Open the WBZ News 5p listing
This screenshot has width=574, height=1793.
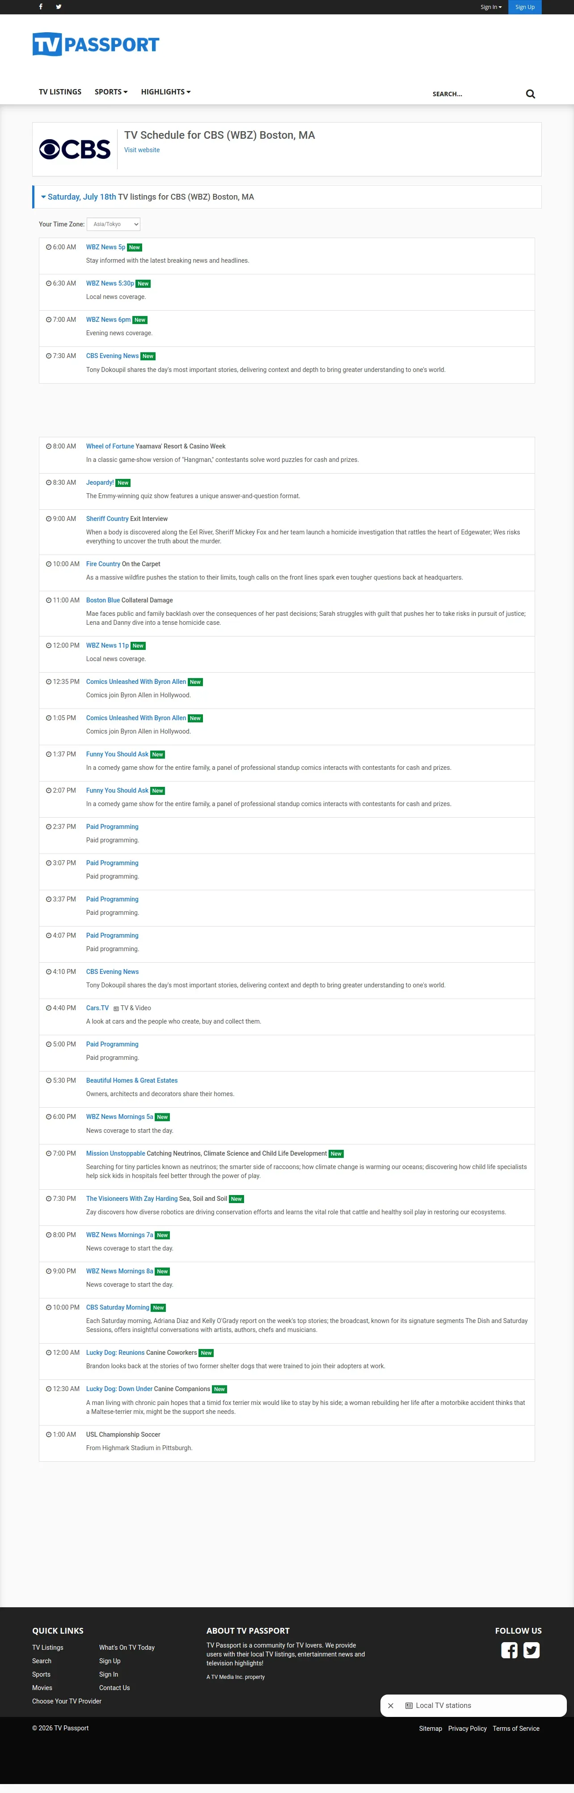coord(106,247)
